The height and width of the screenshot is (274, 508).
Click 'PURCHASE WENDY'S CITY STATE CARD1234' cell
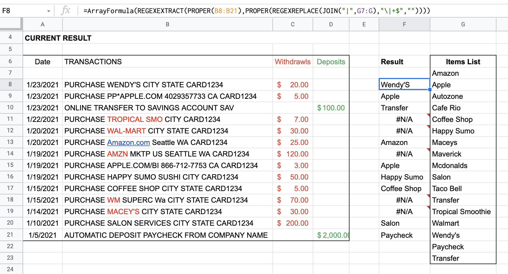168,85
